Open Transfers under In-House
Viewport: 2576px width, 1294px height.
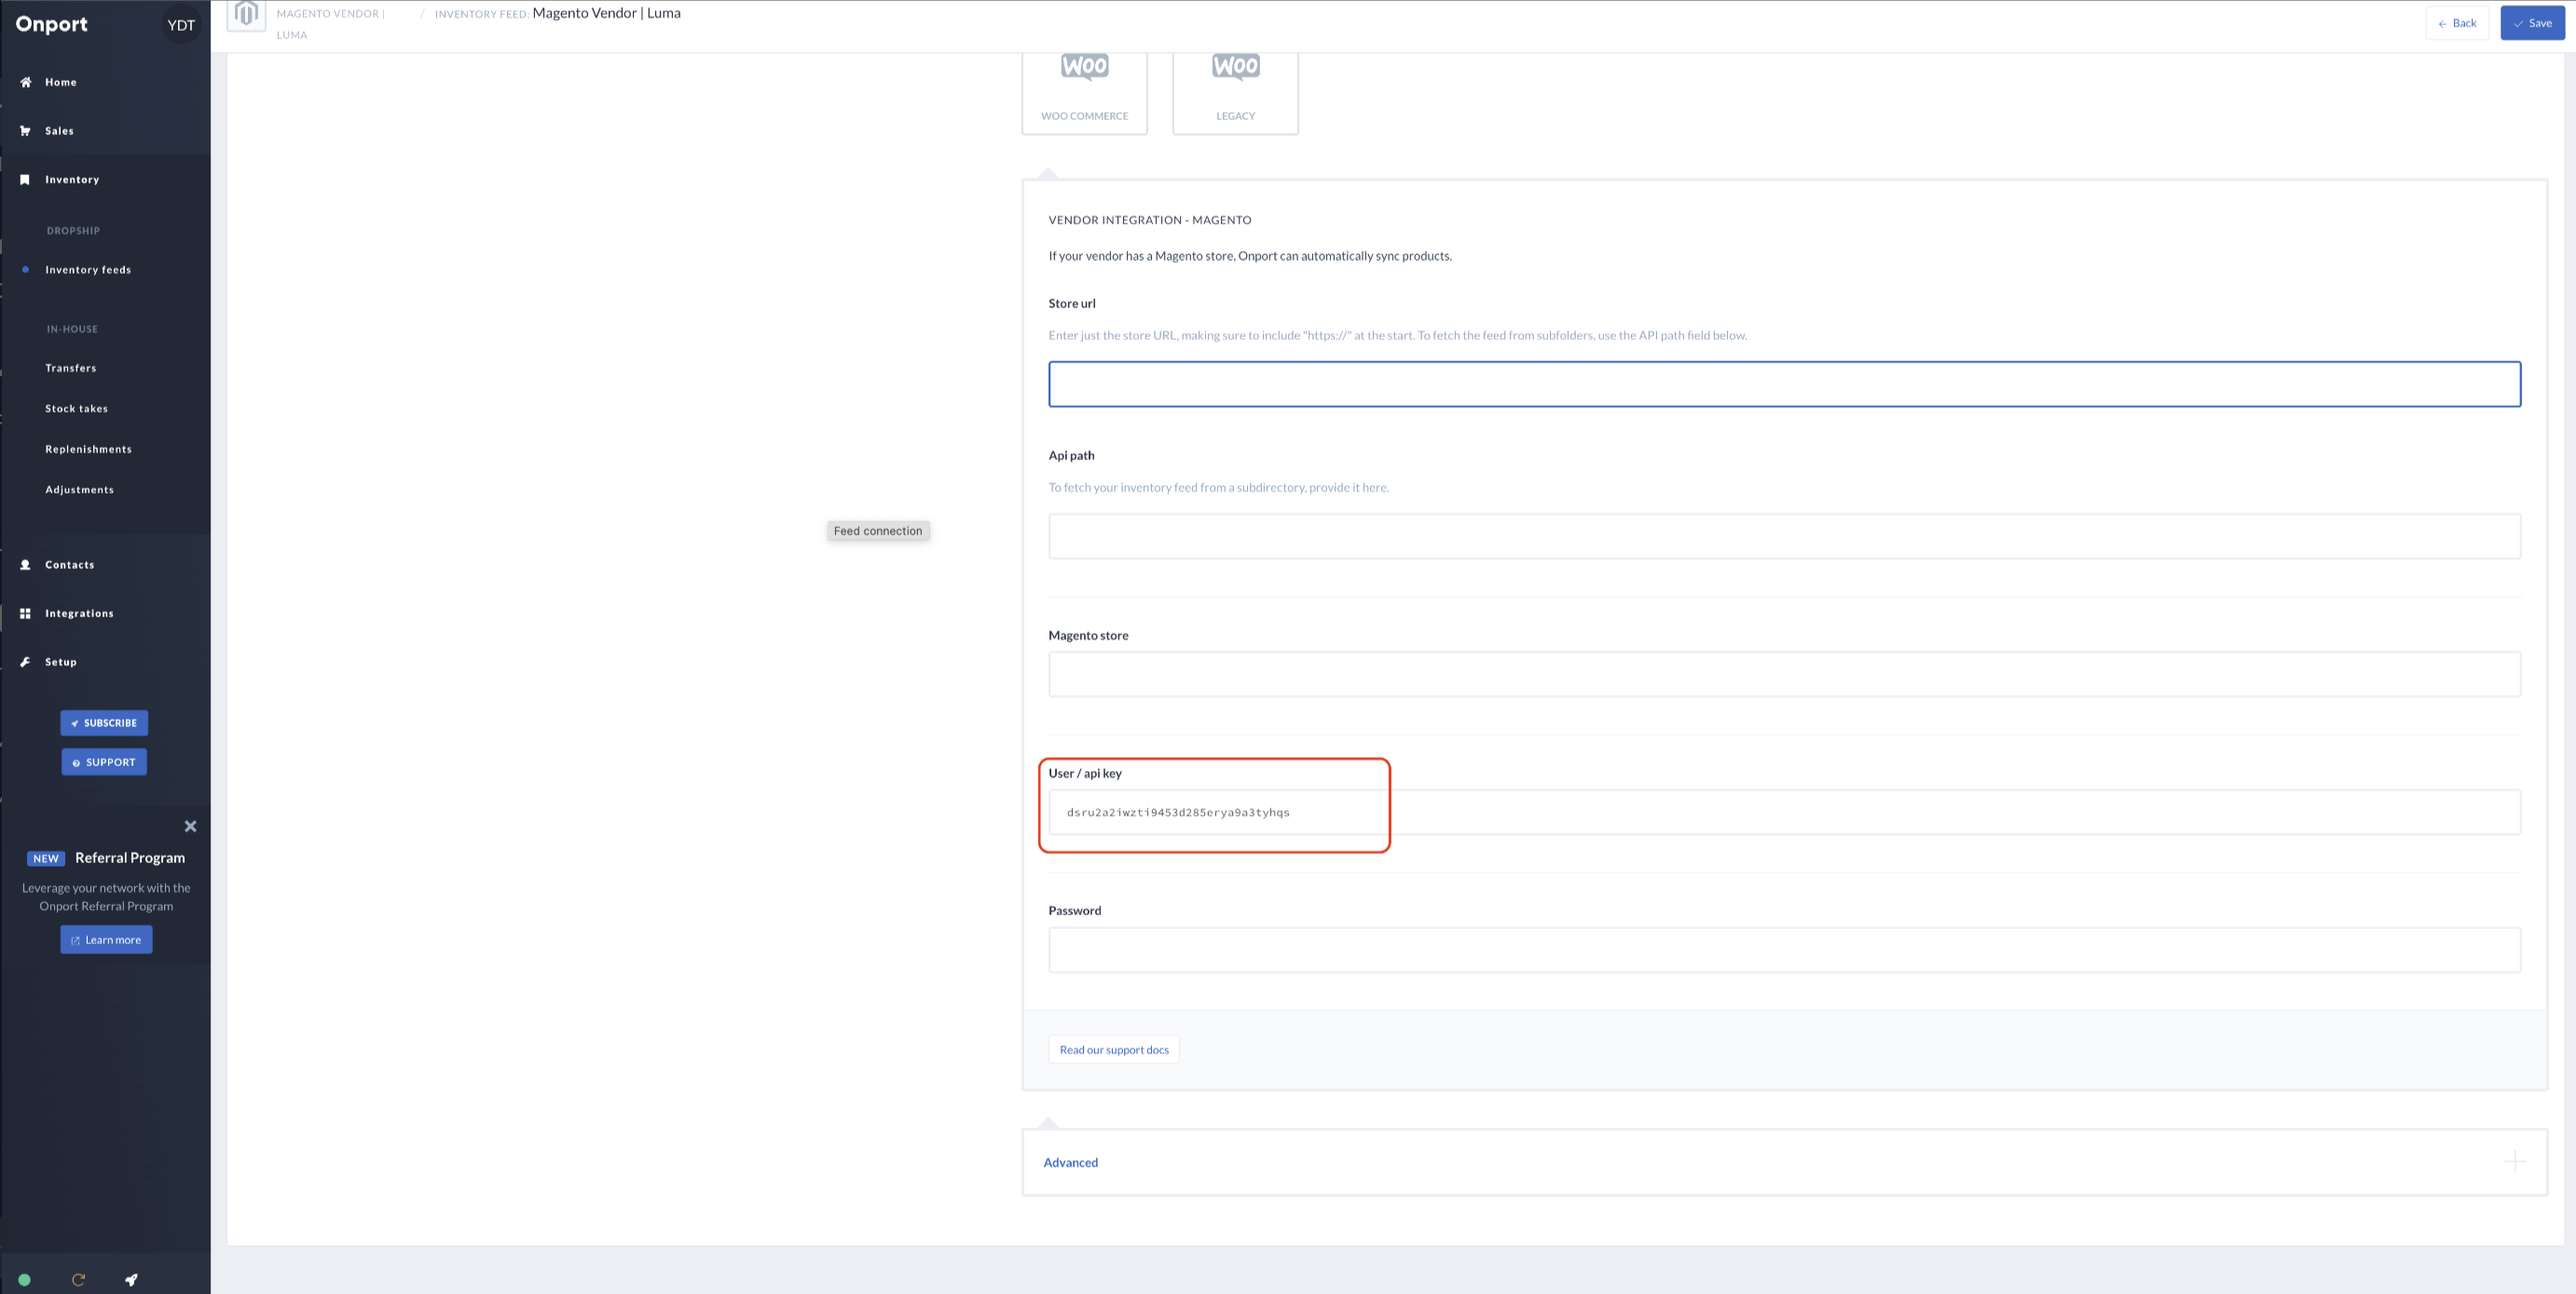tap(71, 368)
